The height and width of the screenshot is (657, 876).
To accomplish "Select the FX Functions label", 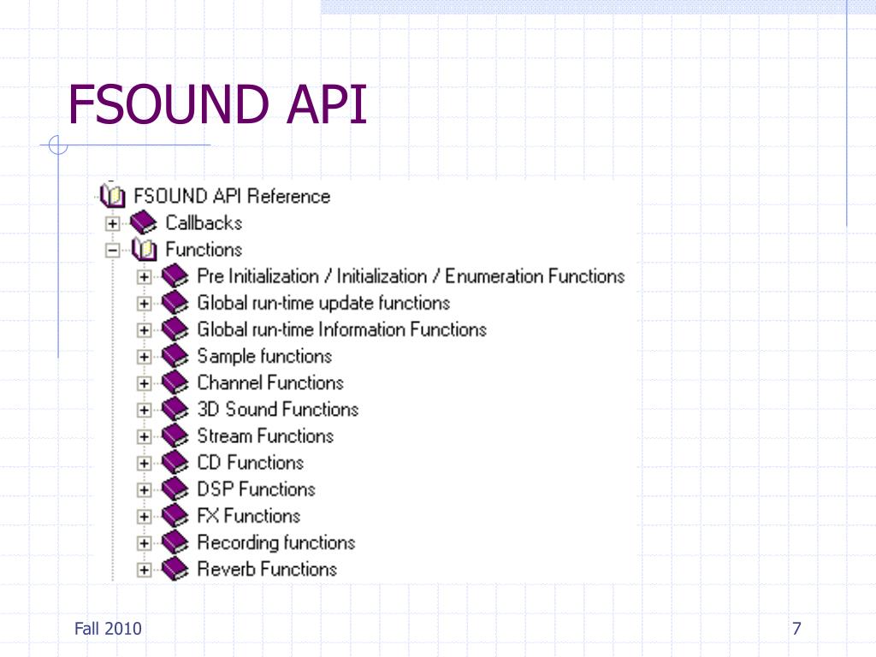I will [249, 516].
